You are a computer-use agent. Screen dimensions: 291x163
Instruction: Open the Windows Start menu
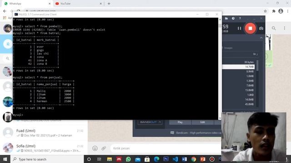pos(5,159)
